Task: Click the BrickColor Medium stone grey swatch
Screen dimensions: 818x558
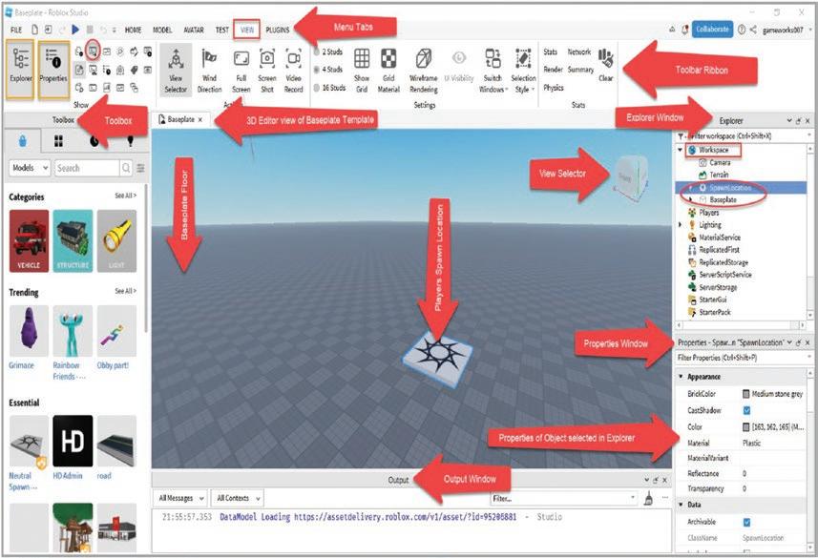Action: point(746,394)
